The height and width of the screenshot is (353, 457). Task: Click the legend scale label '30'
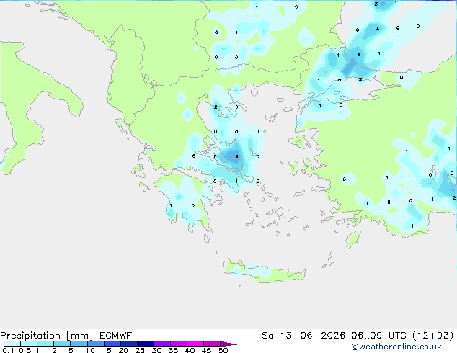coord(156,350)
